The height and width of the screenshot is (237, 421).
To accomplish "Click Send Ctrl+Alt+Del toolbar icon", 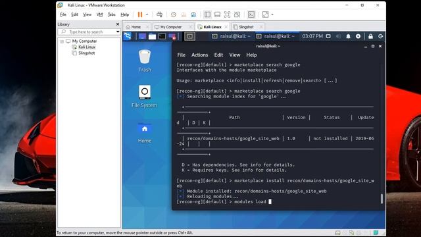I will 159,14.
